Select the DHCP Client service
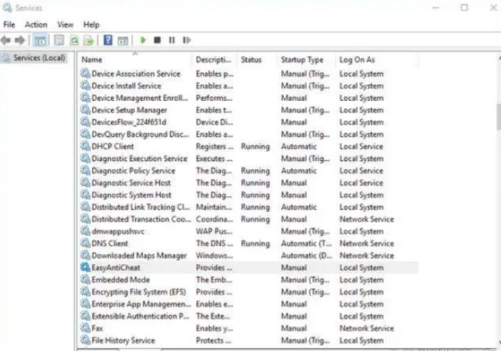The height and width of the screenshot is (351, 501). (x=112, y=146)
